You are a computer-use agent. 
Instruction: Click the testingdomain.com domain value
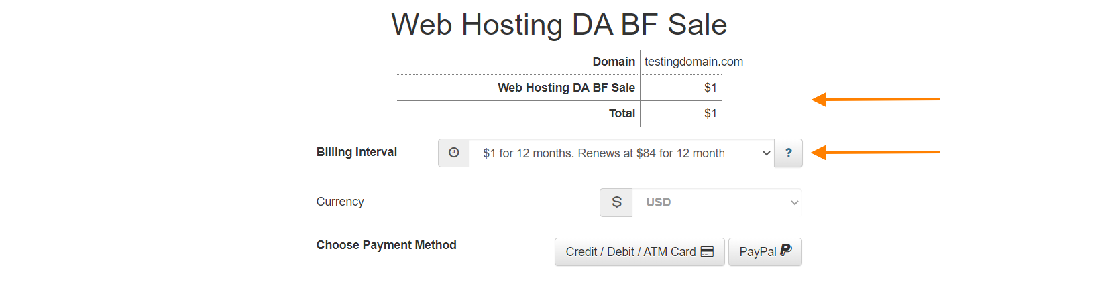[x=694, y=62]
